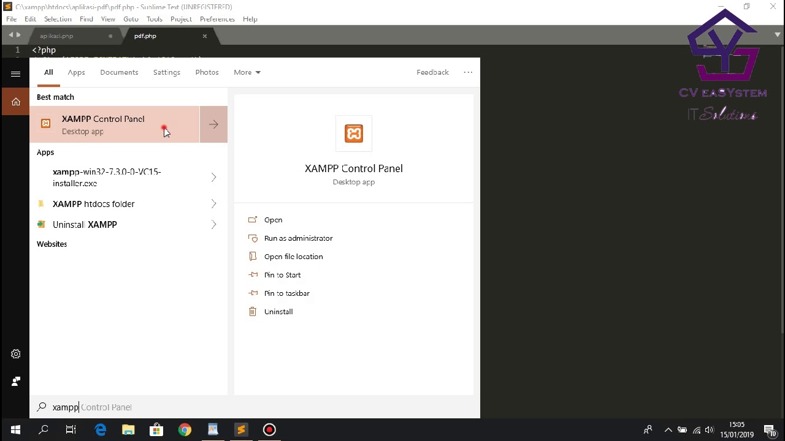Click the Uninstall XAMPP app icon
785x441 pixels.
click(x=41, y=225)
